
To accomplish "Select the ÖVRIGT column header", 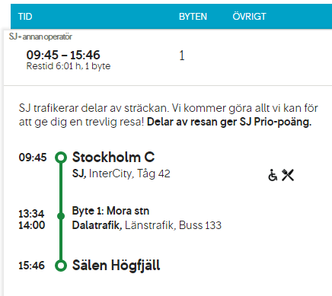I will (x=249, y=17).
